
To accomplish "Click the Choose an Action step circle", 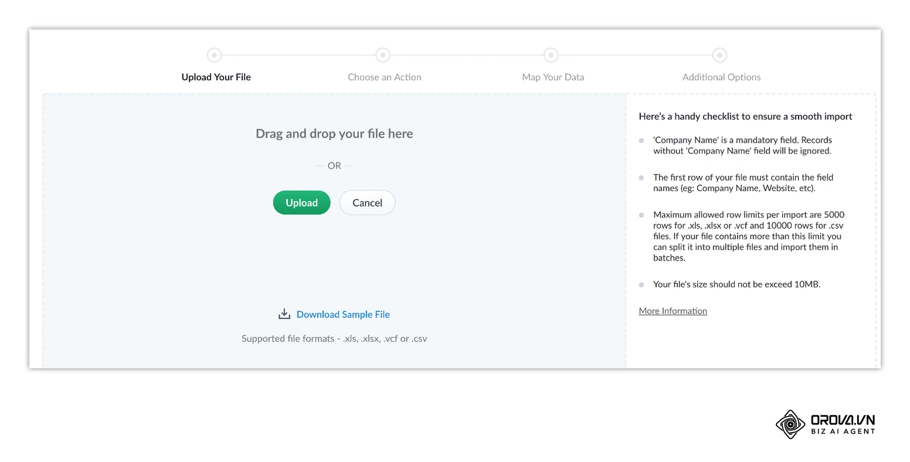I will pyautogui.click(x=383, y=55).
